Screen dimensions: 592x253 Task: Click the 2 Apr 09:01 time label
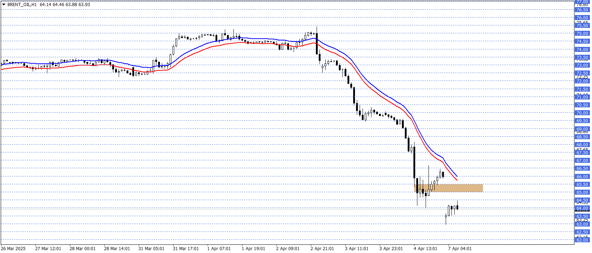click(288, 249)
